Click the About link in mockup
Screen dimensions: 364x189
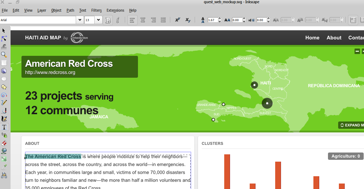click(334, 38)
